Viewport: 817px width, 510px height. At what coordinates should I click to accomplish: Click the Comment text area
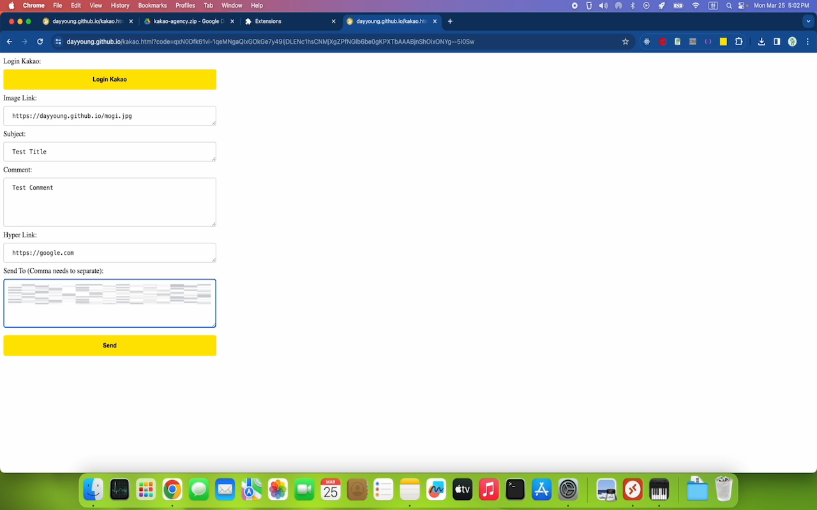[x=110, y=202]
